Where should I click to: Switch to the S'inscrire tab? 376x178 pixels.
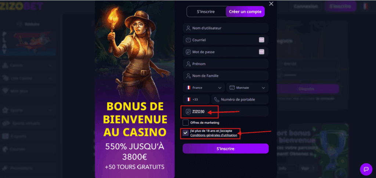pos(206,11)
